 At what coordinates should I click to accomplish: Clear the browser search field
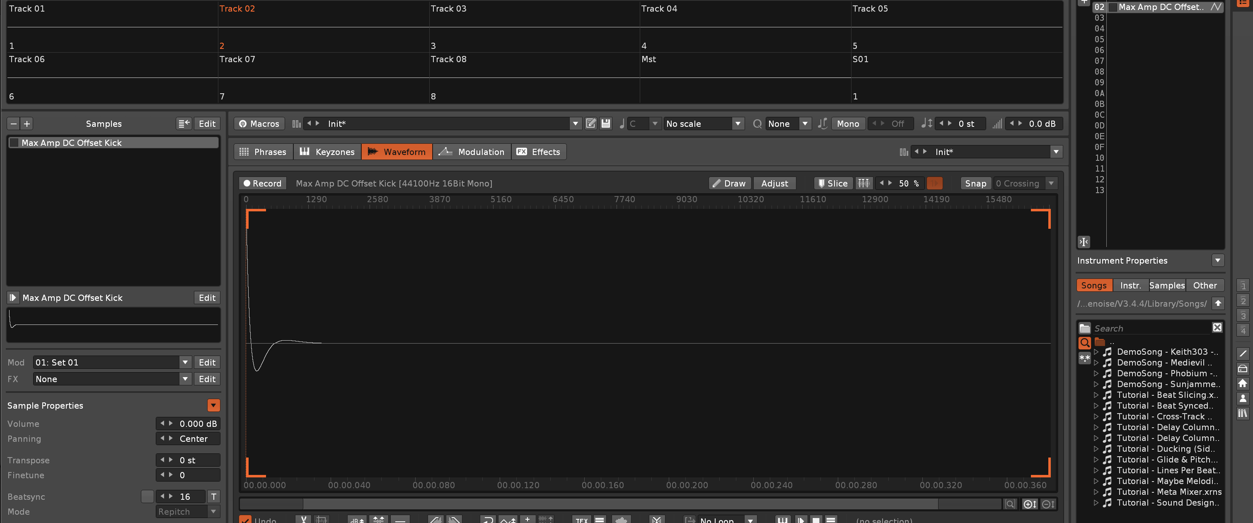coord(1217,327)
